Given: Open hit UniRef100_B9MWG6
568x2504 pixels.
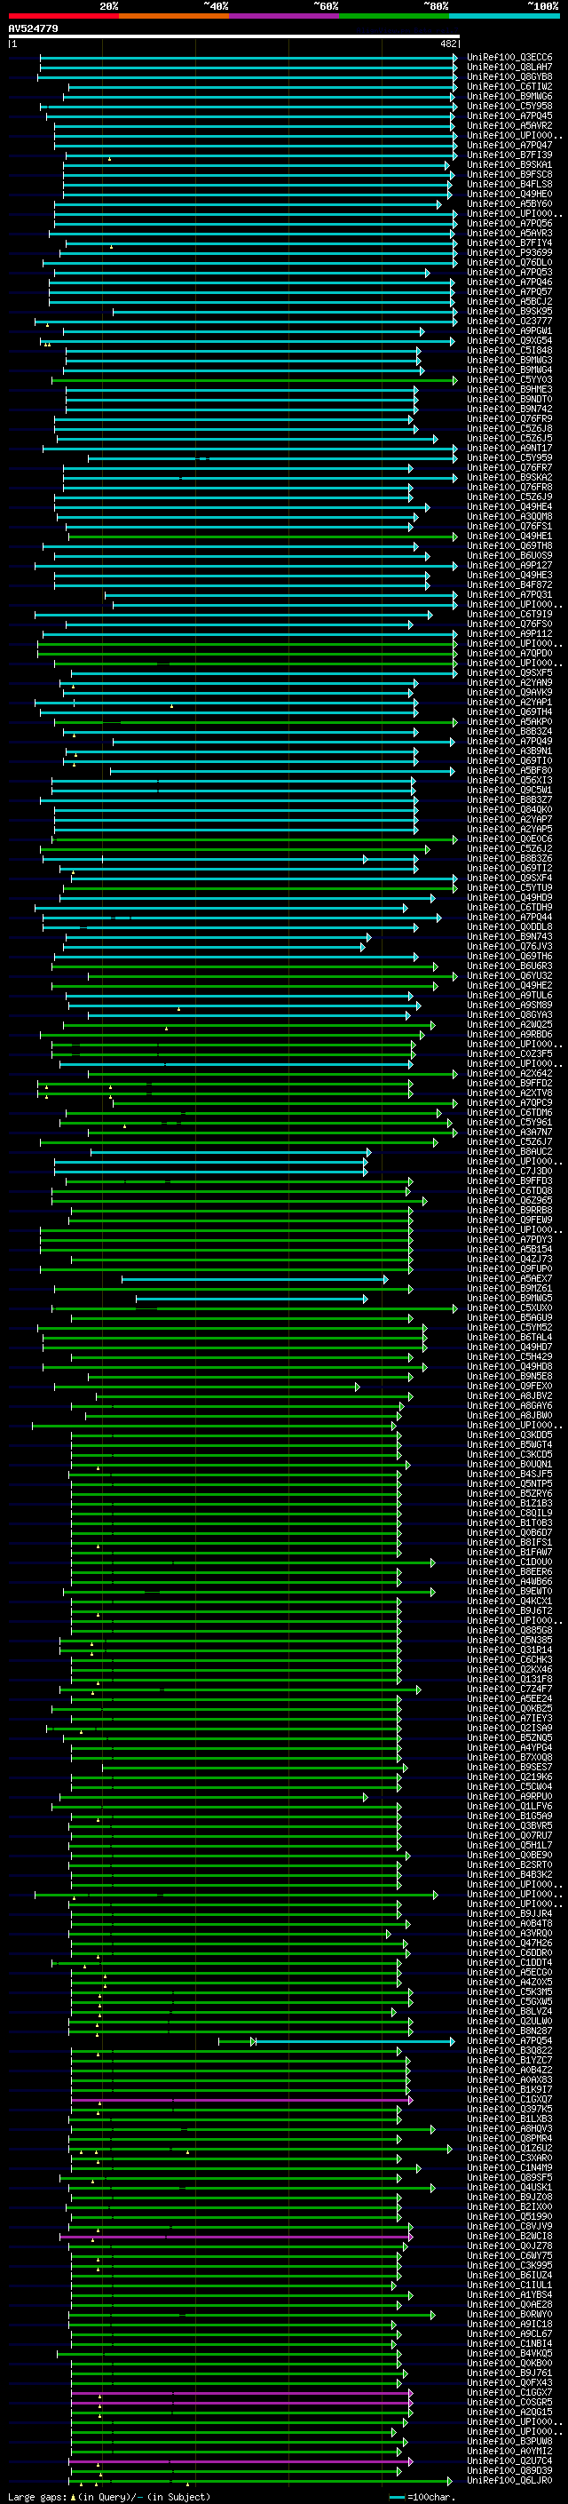Looking at the screenshot, I should point(509,96).
